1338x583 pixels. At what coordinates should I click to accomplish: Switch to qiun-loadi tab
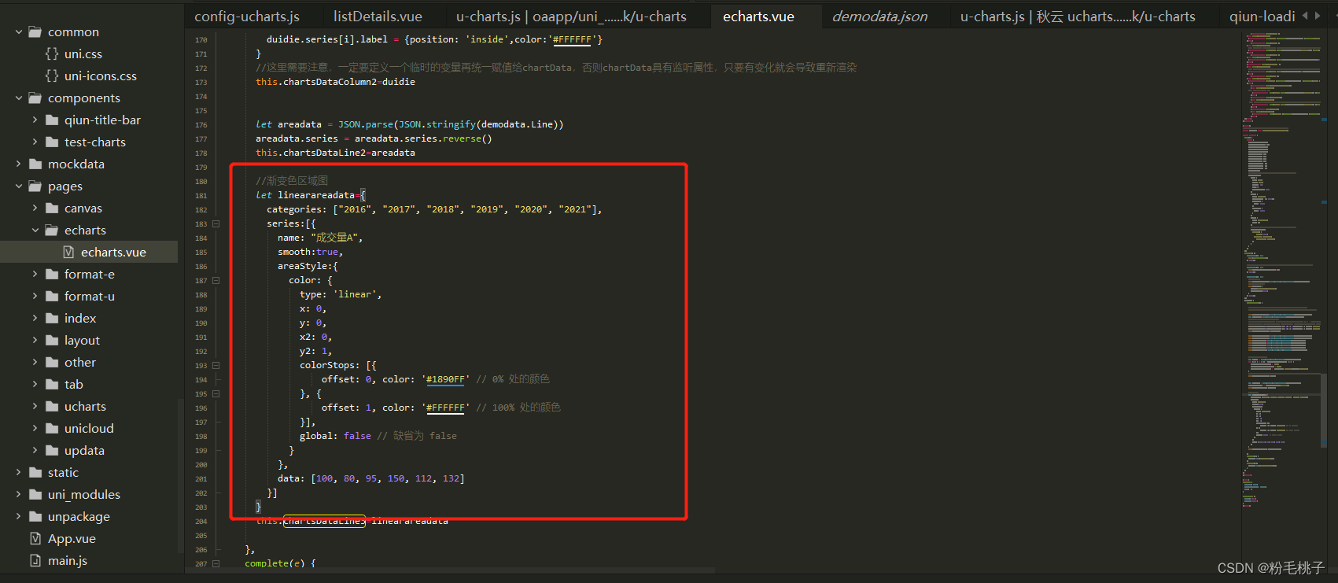point(1262,17)
